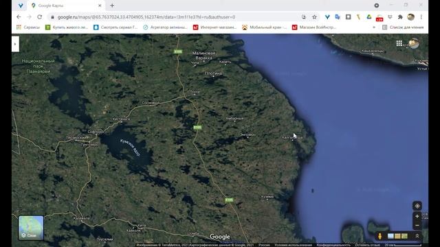This screenshot has height=247, width=440.
Task: Click the site lock icon in address bar
Action: pyautogui.click(x=52, y=17)
